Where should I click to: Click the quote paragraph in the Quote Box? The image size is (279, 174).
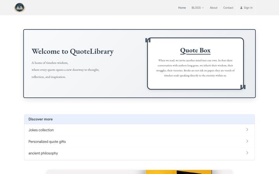pyautogui.click(x=195, y=68)
